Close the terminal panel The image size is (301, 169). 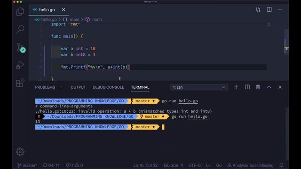(280, 87)
